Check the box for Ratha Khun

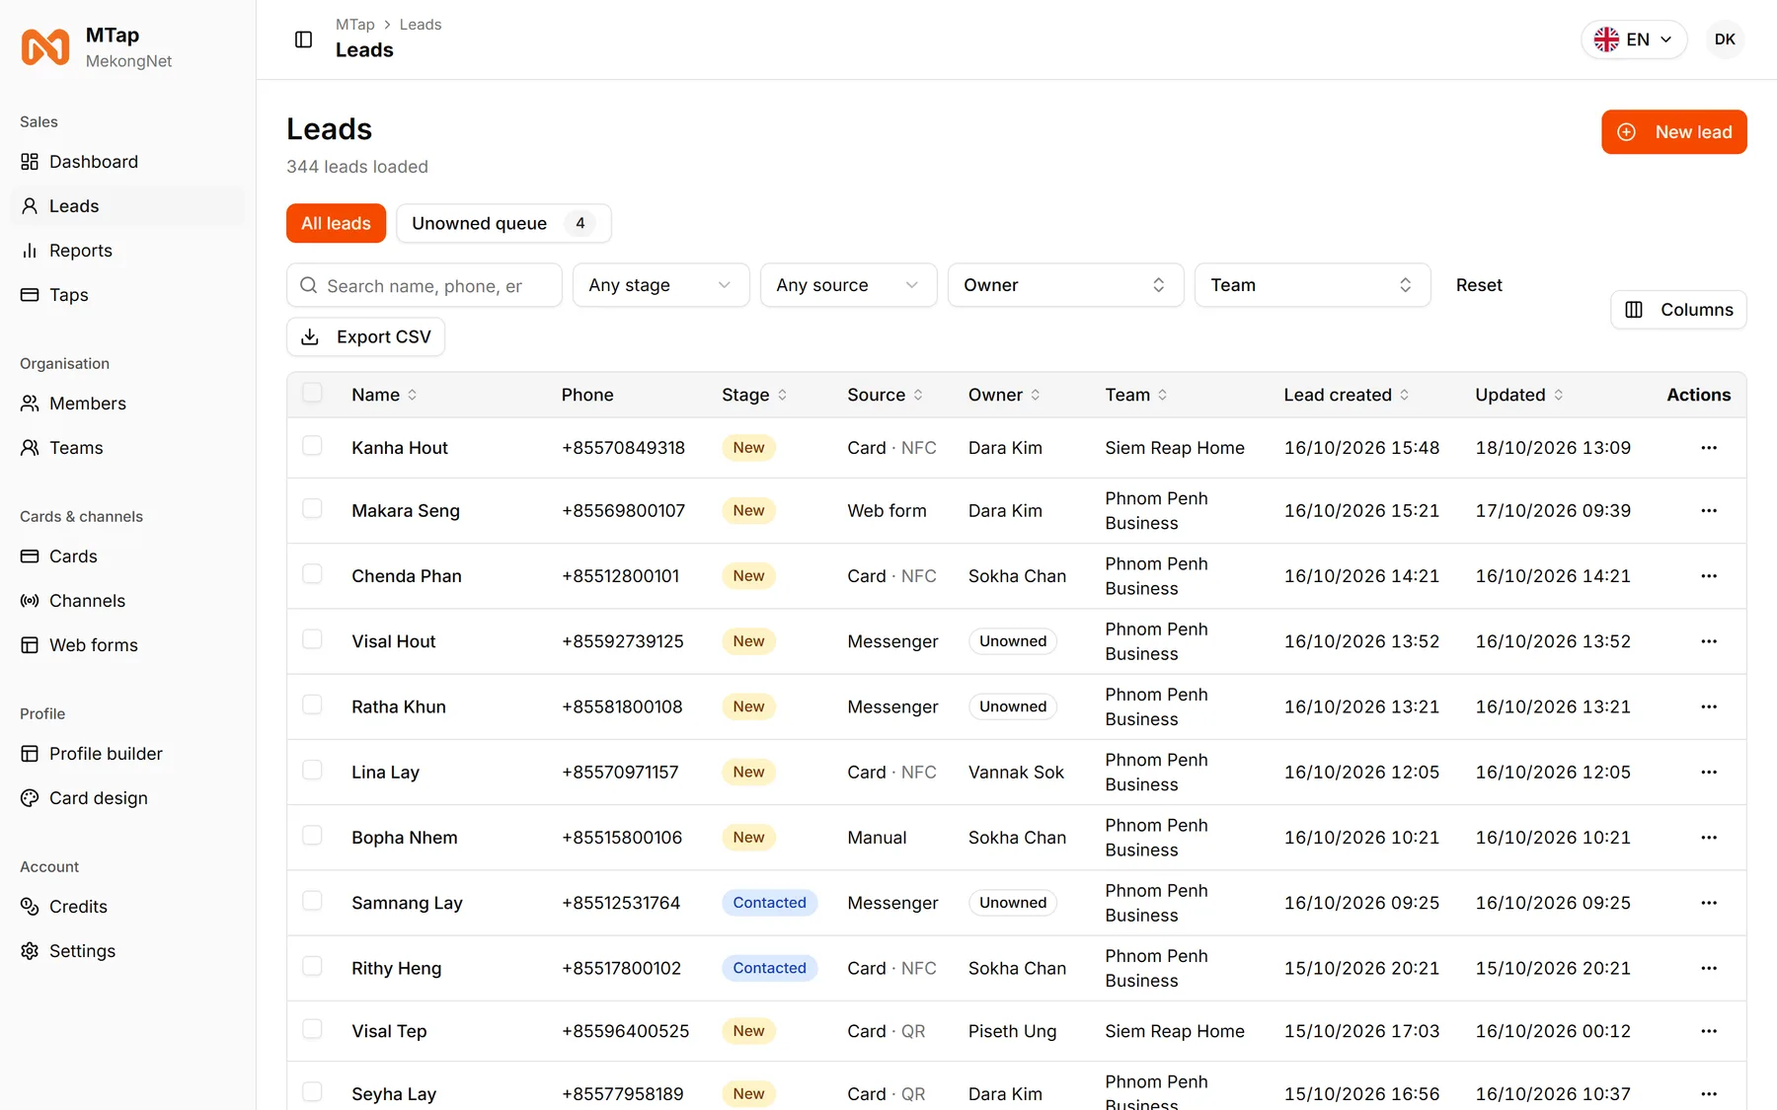[x=312, y=704]
